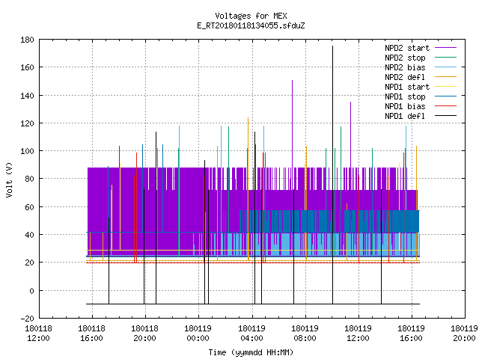Click the 180 y-axis tick value
This screenshot has height=359, width=479.
[27, 40]
